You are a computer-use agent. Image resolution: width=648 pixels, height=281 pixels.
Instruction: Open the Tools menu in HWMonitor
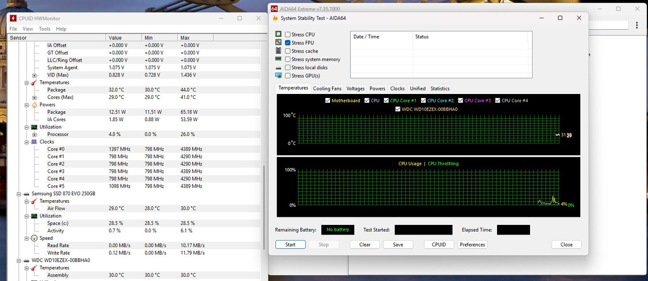(x=45, y=29)
